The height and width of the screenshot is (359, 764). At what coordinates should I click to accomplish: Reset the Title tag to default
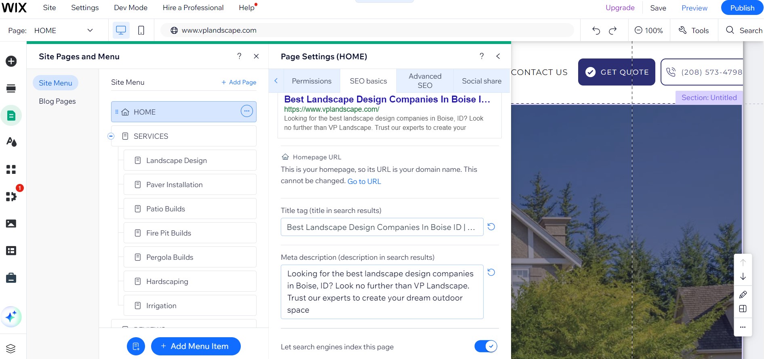click(491, 227)
